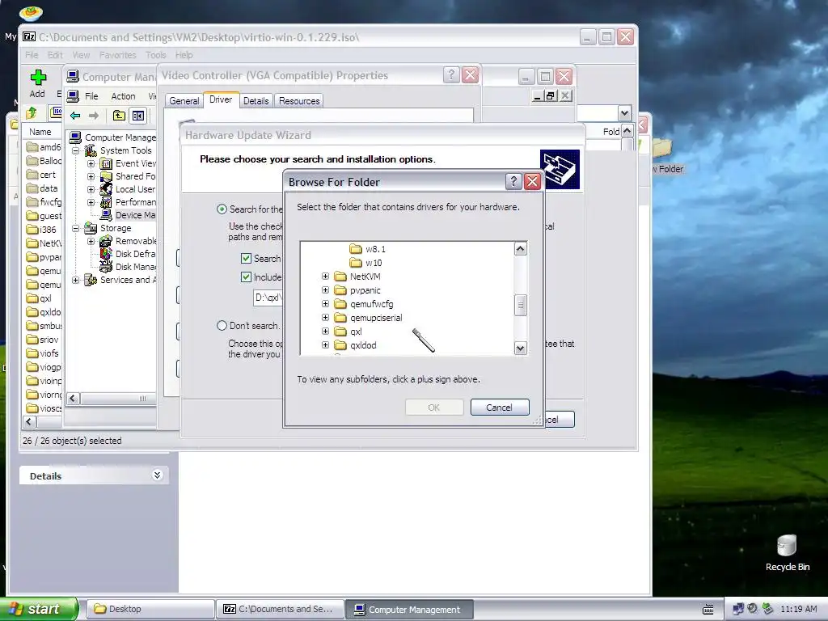Collapse the System Tools tree node
This screenshot has height=621, width=828.
(75, 150)
